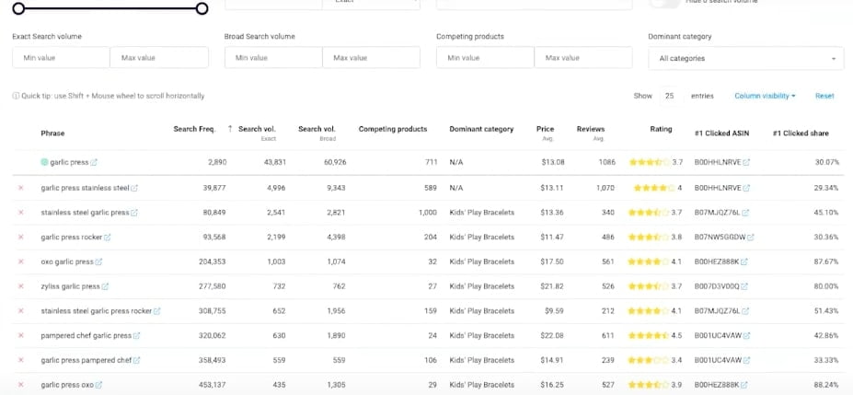The image size is (853, 395).
Task: Open external link for stainless steel garlic press rocker
Action: click(x=156, y=311)
